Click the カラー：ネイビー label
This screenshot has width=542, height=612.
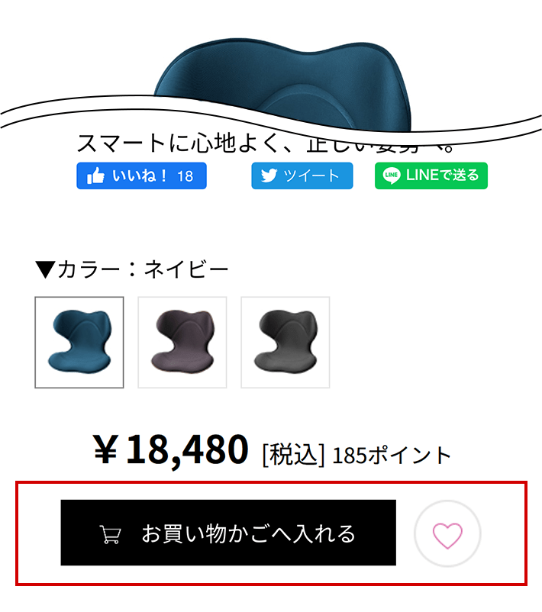click(x=143, y=269)
